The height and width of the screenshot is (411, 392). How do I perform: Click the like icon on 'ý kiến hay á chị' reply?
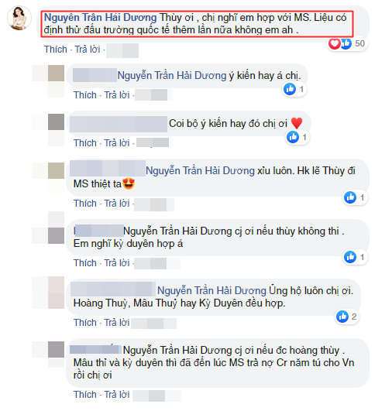290,89
